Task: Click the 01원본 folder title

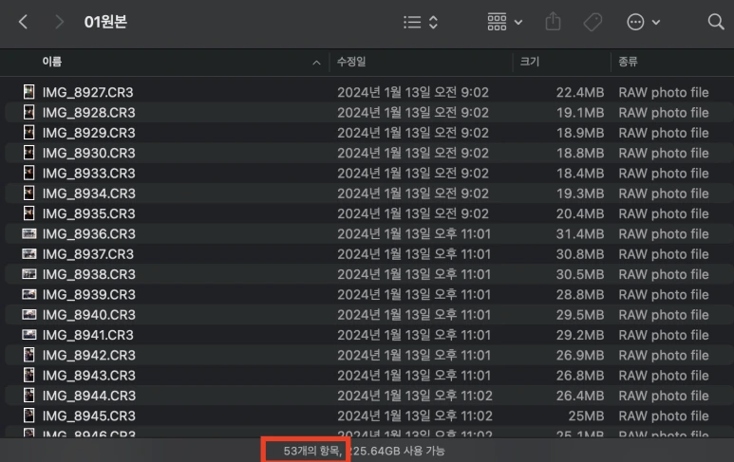Action: tap(105, 22)
